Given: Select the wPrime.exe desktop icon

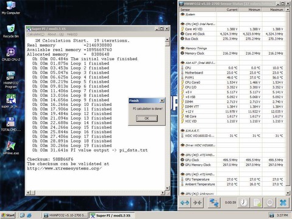Looking at the screenshot, I should (11, 148).
